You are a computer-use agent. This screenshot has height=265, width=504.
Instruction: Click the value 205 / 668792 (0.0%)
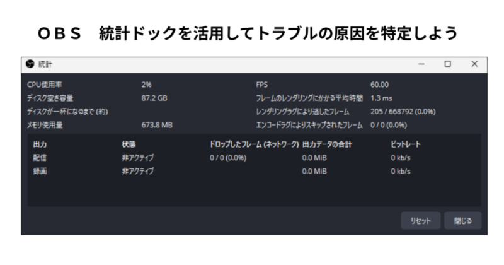pyautogui.click(x=403, y=112)
